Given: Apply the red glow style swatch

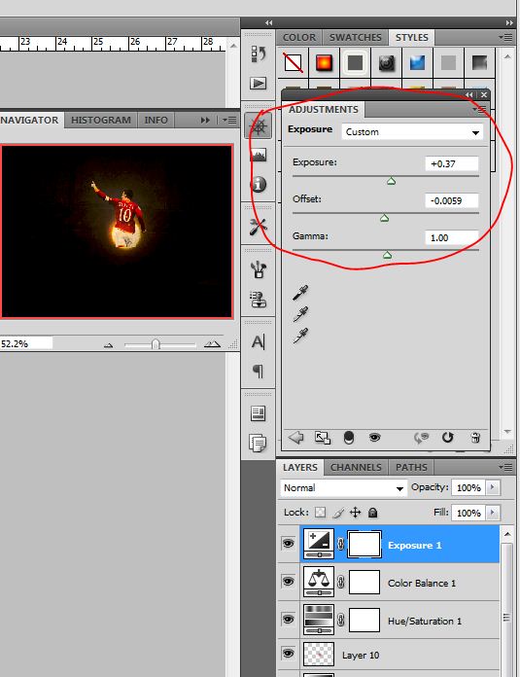Looking at the screenshot, I should pyautogui.click(x=324, y=62).
